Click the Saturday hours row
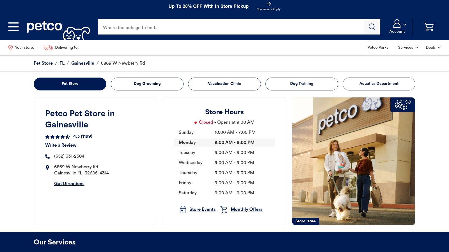The image size is (449, 252). tap(224, 193)
